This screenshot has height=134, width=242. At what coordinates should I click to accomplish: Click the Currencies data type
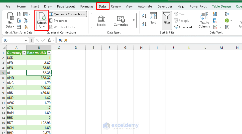click(x=121, y=21)
